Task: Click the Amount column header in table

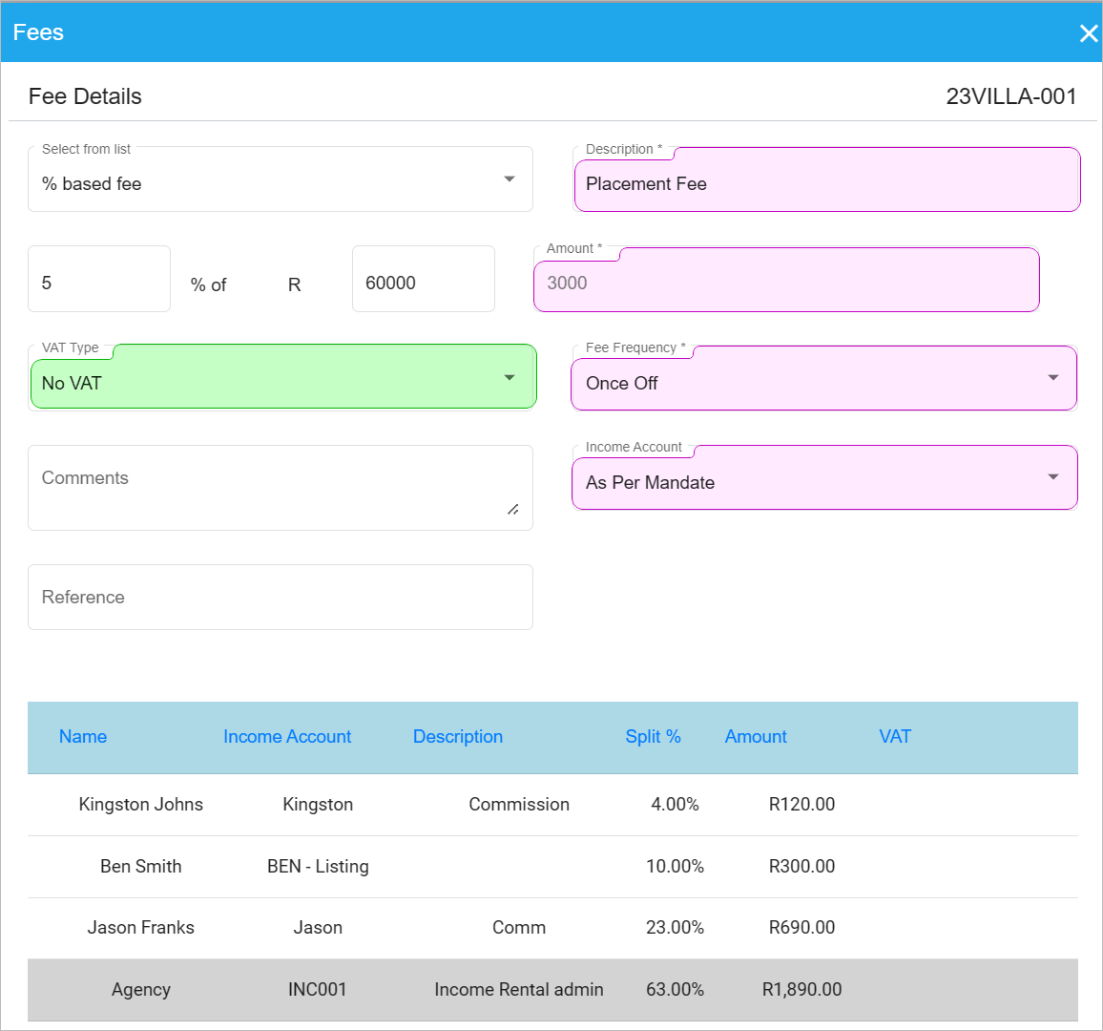Action: [x=756, y=736]
